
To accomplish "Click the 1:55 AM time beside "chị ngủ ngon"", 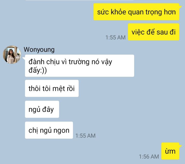I will [86, 136].
